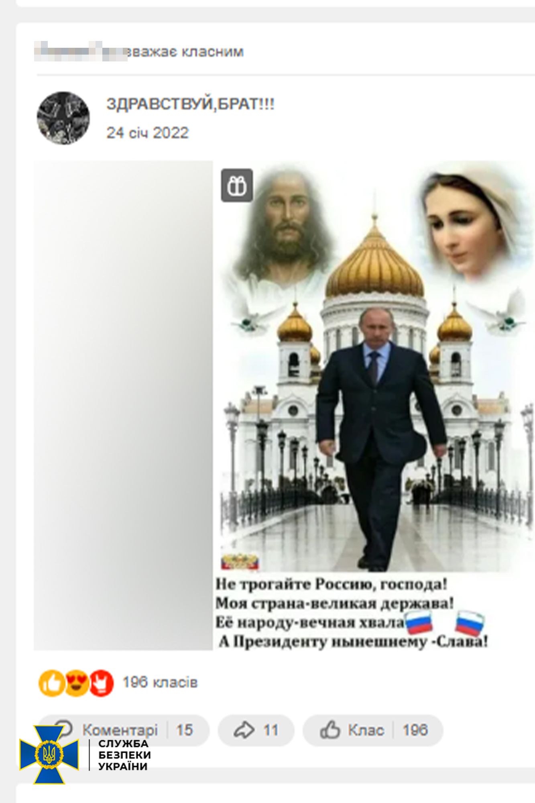The image size is (535, 803).
Task: Open the post date 24 січ 2022
Action: tap(147, 133)
